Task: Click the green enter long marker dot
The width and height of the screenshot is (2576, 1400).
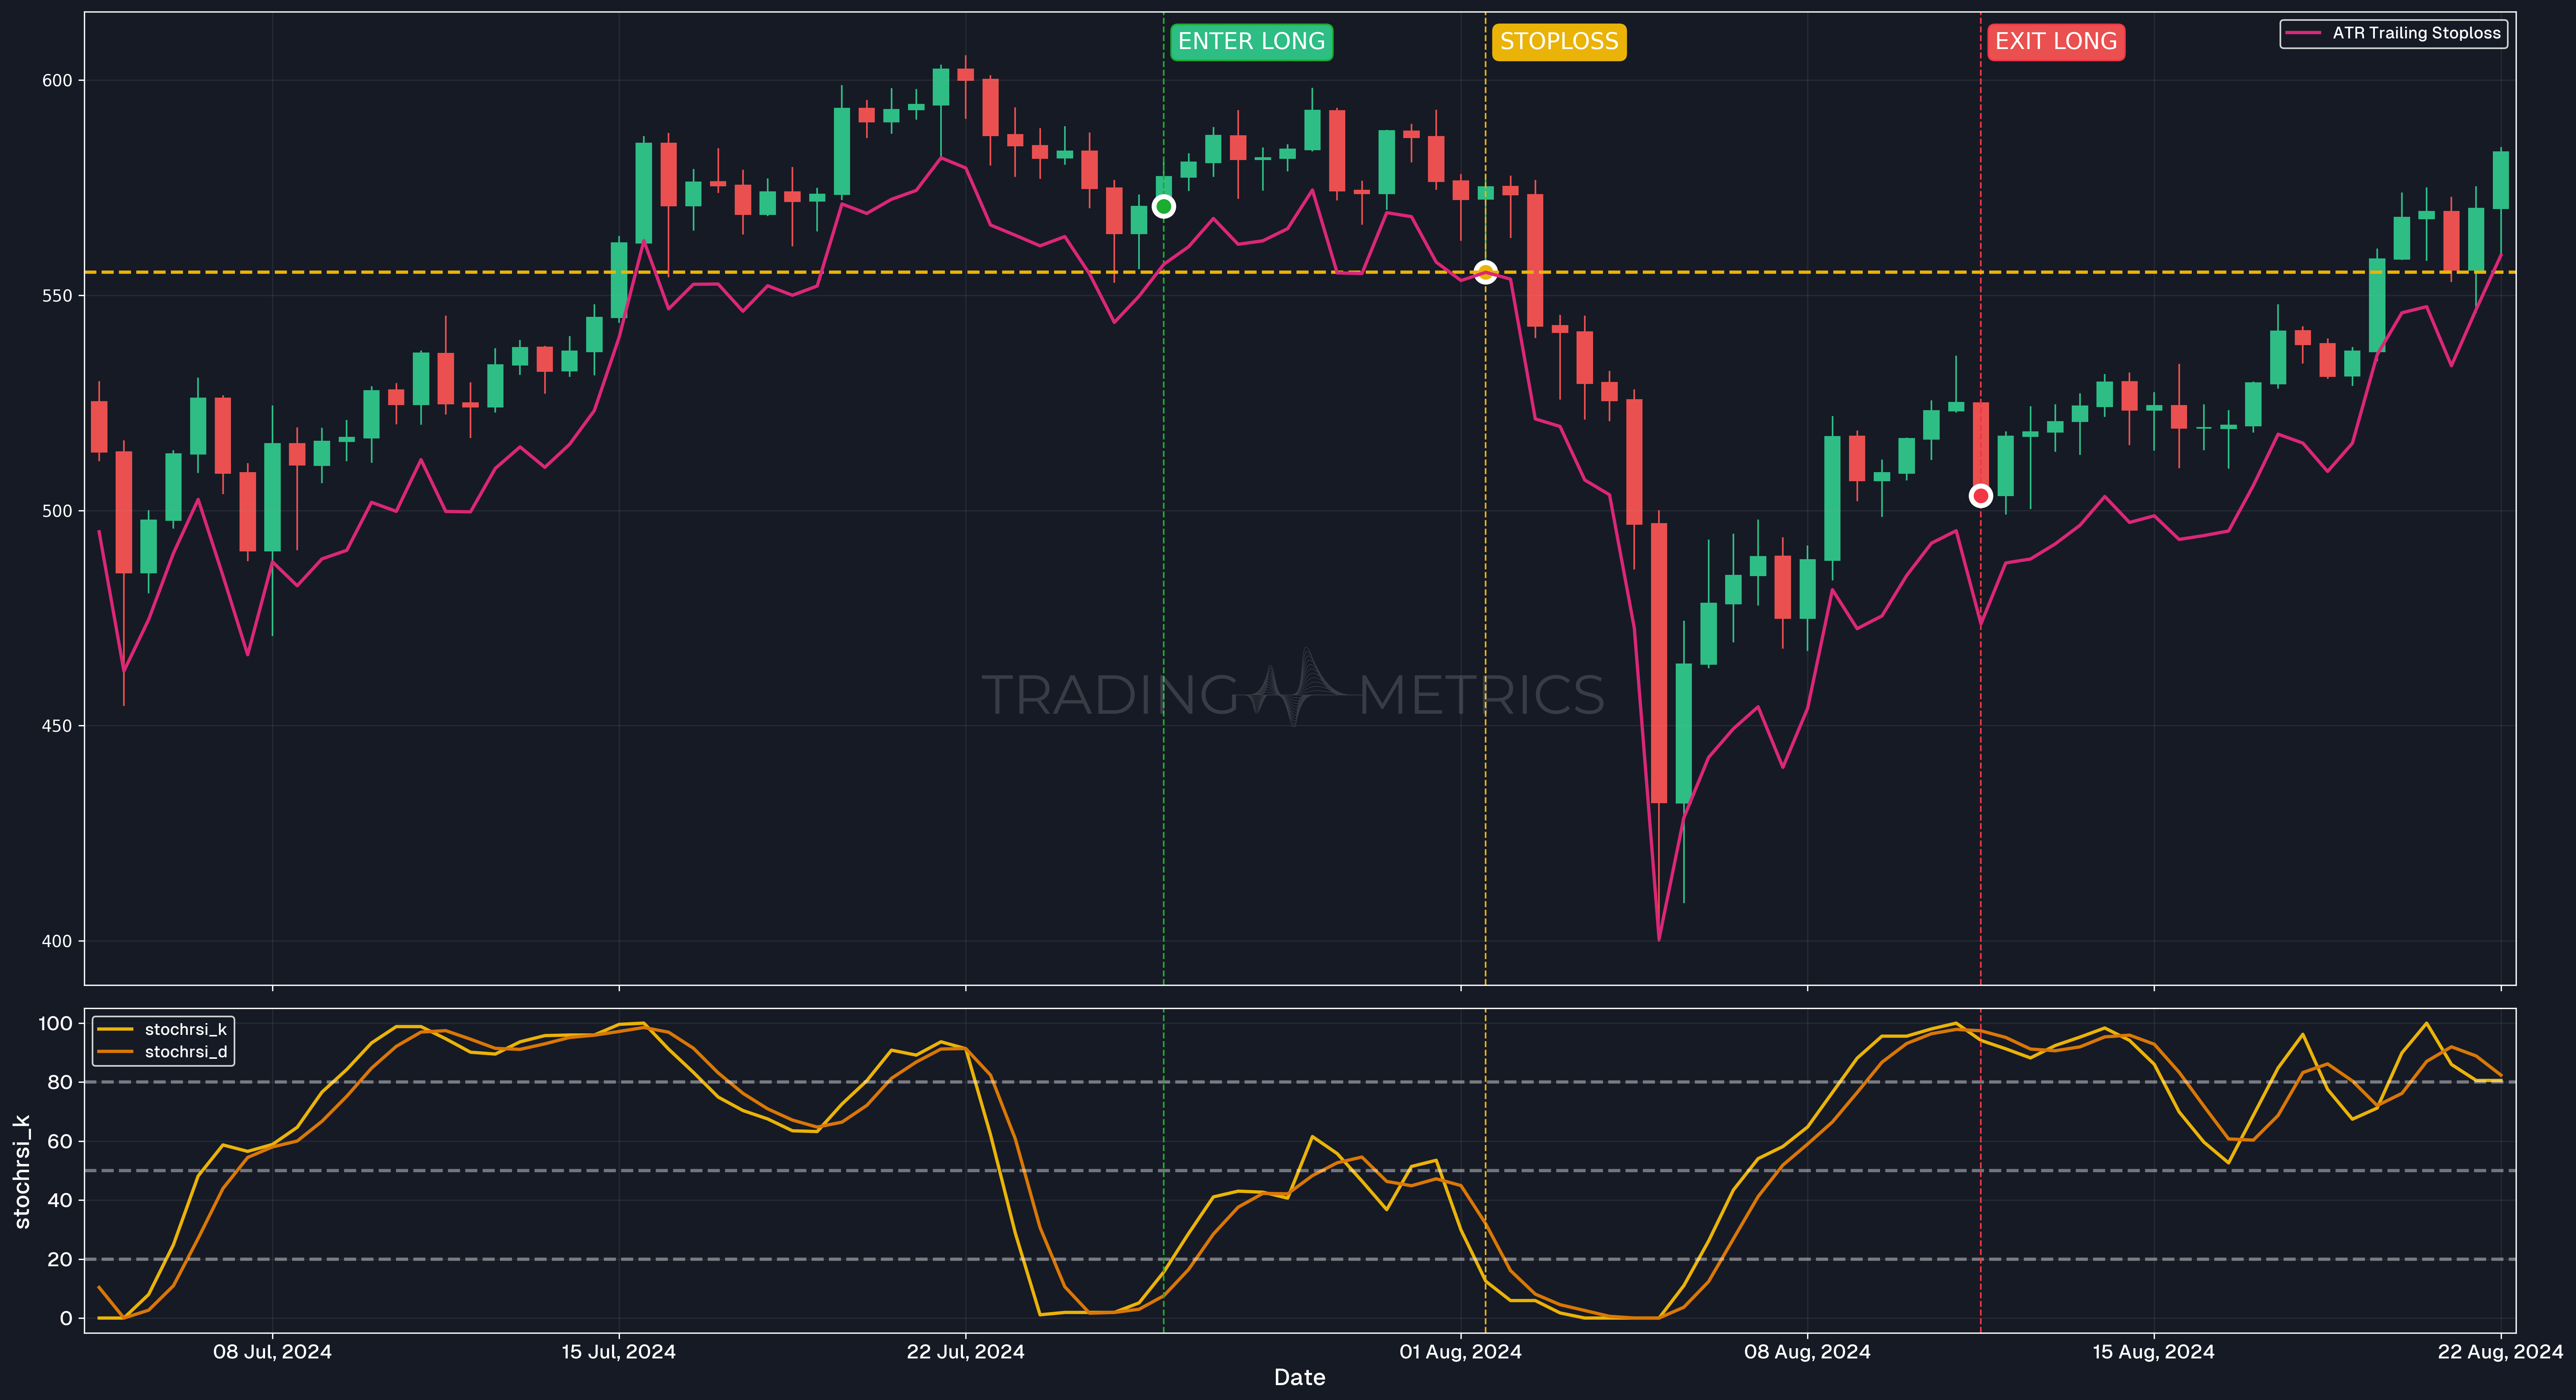Action: click(1163, 207)
